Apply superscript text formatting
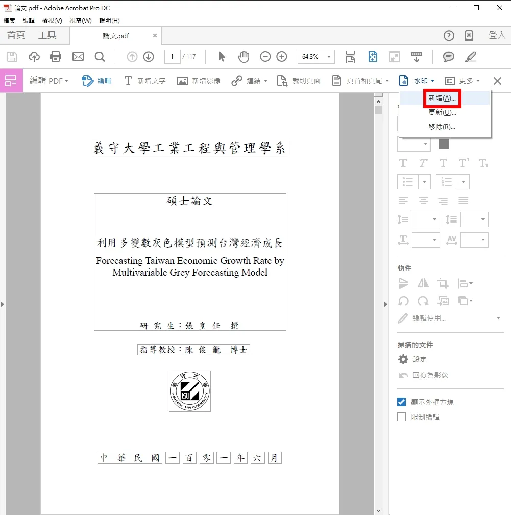The height and width of the screenshot is (515, 511). pyautogui.click(x=464, y=163)
